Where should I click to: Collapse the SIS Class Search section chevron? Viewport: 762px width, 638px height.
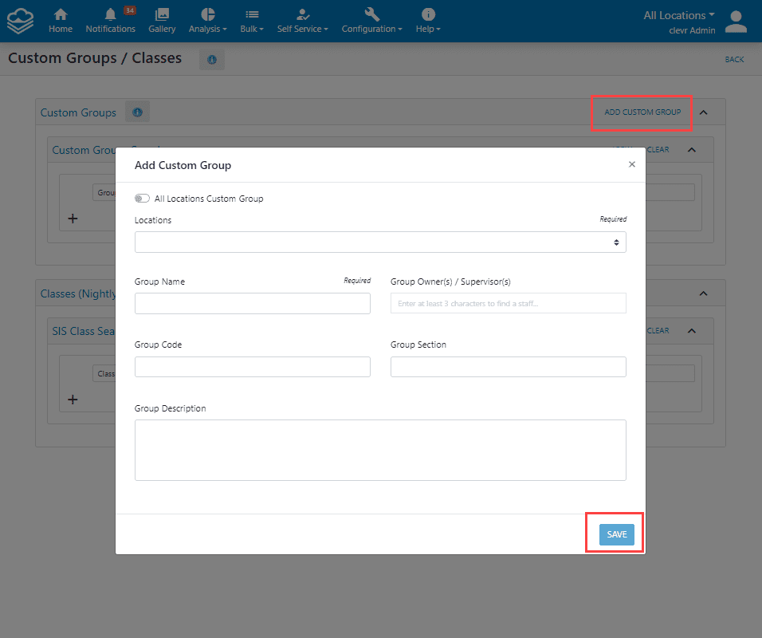pos(692,331)
